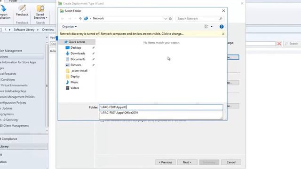Screen dimensions: 301x169
Task: Click the forward arrow in Select Folder dialog
Action: coord(70,19)
